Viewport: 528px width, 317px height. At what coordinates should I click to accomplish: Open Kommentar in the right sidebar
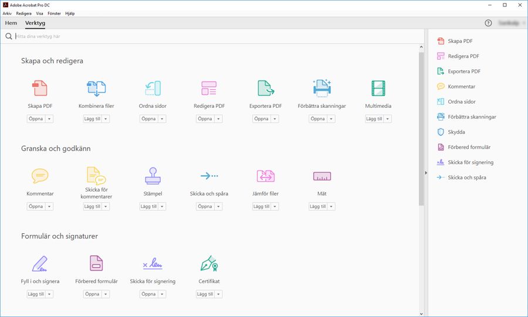pyautogui.click(x=456, y=86)
